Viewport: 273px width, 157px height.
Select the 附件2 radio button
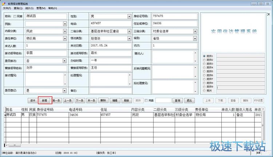(x=204, y=60)
